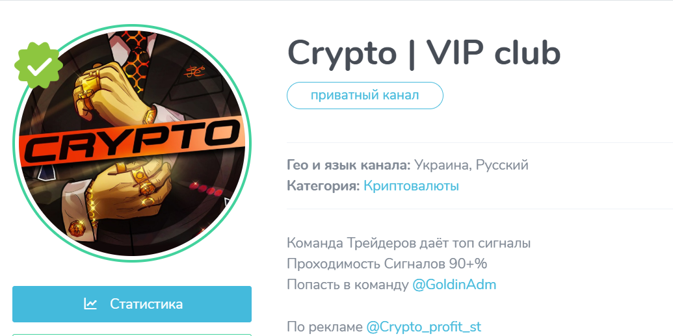Open the Статистика button
The height and width of the screenshot is (336, 673).
(132, 304)
